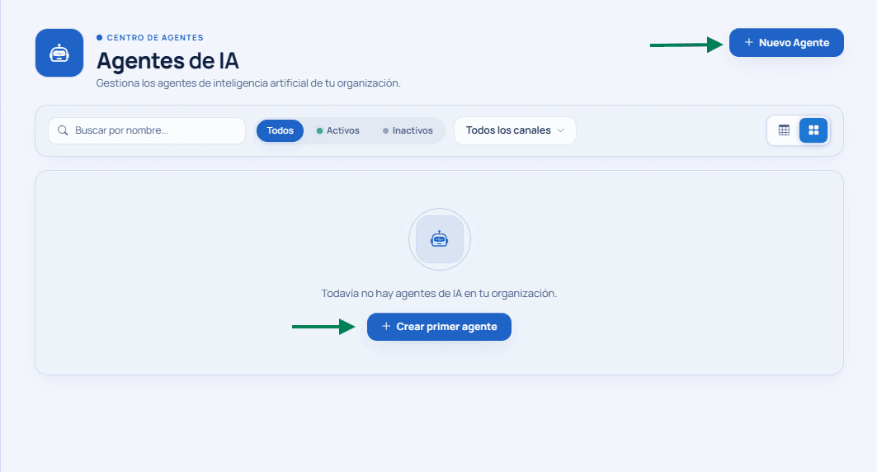
Task: Click the robot icon in empty state
Action: pyautogui.click(x=439, y=239)
